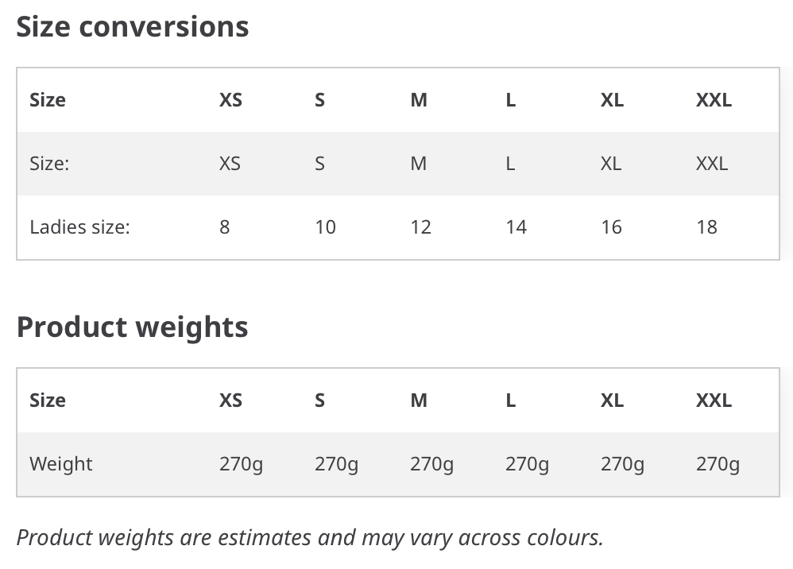Click the product weights estimate disclaimer text

[x=310, y=538]
